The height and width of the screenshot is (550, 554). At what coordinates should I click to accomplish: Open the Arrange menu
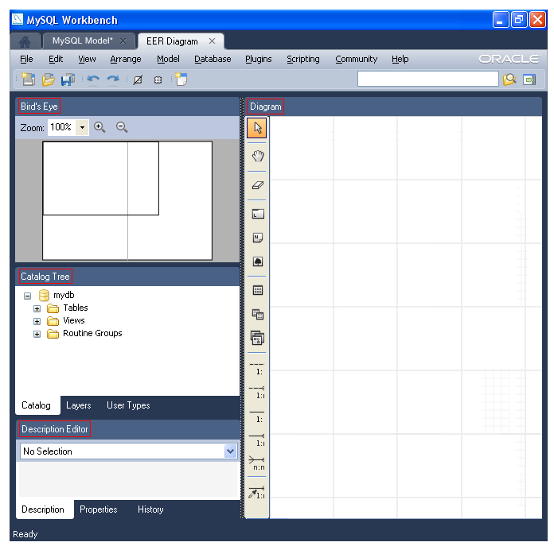click(x=126, y=59)
